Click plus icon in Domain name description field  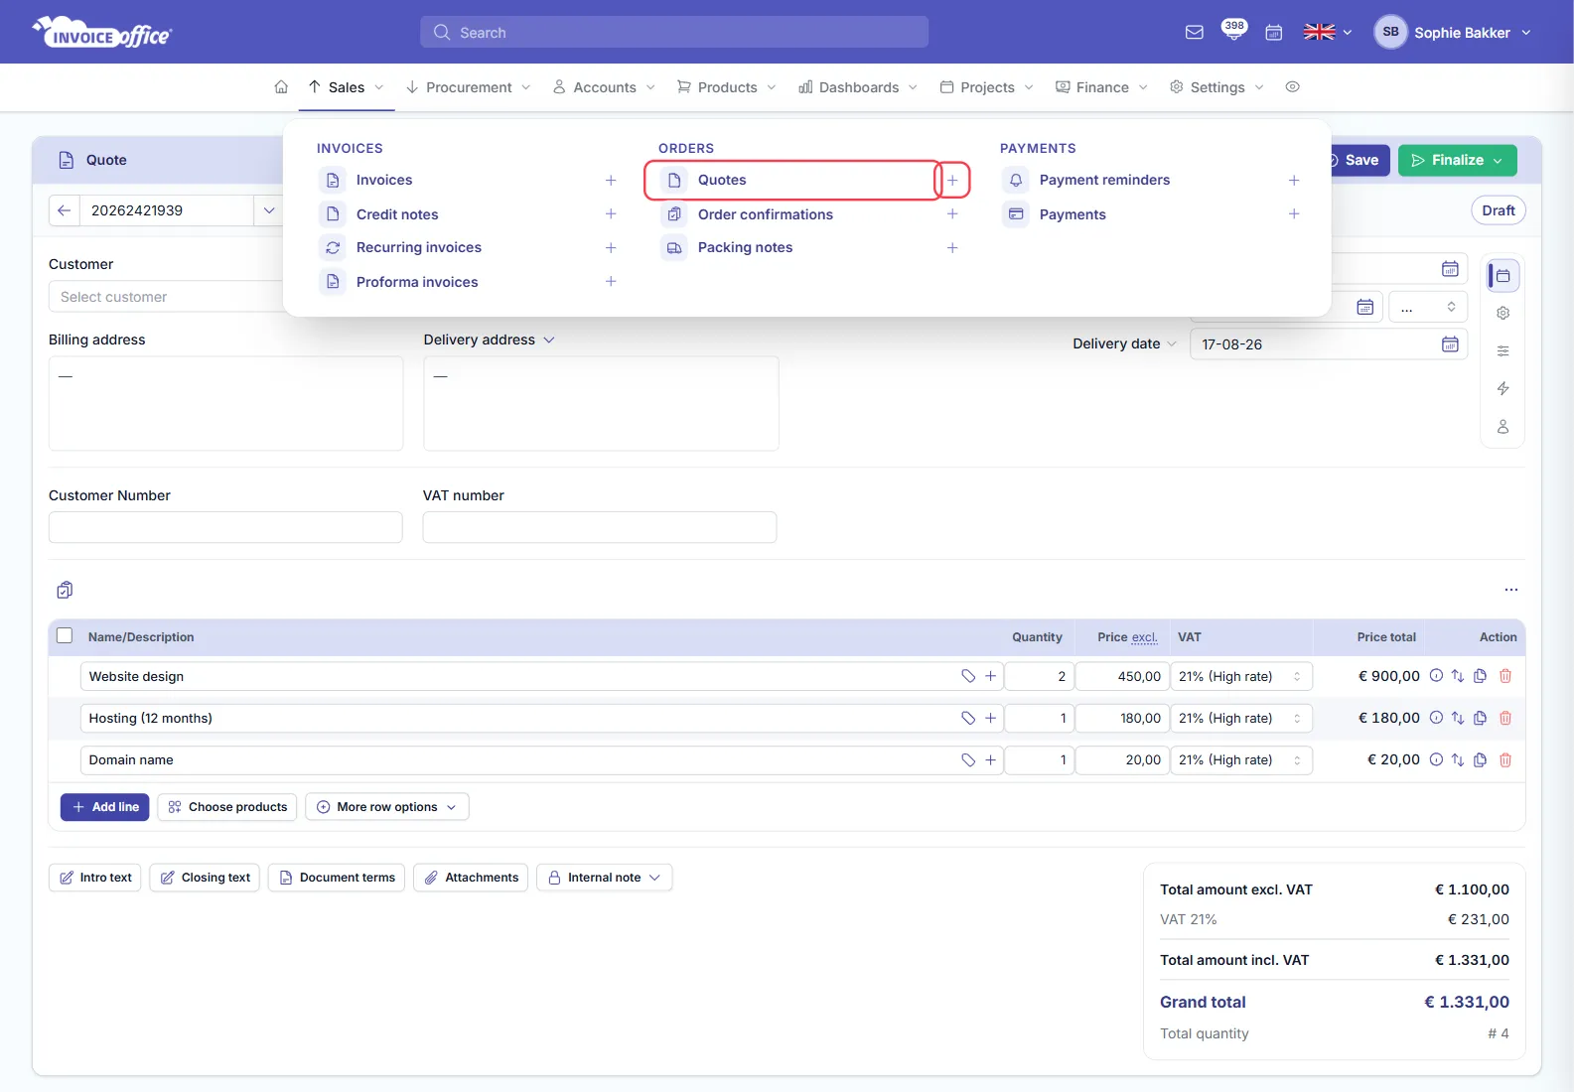tap(990, 760)
